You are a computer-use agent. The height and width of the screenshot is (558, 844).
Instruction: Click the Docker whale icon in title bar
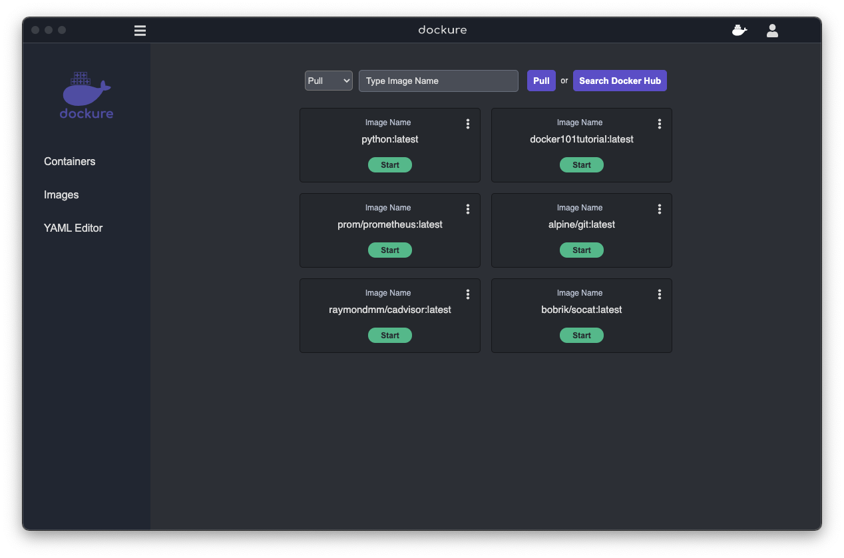(739, 30)
